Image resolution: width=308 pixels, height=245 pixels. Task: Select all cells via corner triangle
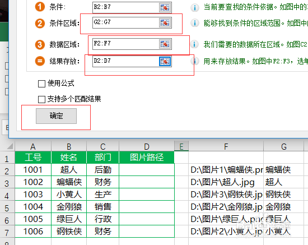(x=10, y=146)
